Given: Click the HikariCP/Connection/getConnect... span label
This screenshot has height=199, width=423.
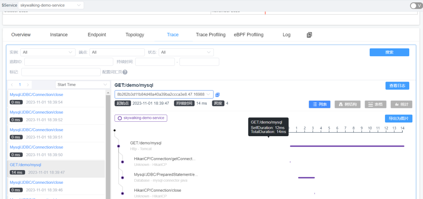Looking at the screenshot, I should click(x=164, y=159).
